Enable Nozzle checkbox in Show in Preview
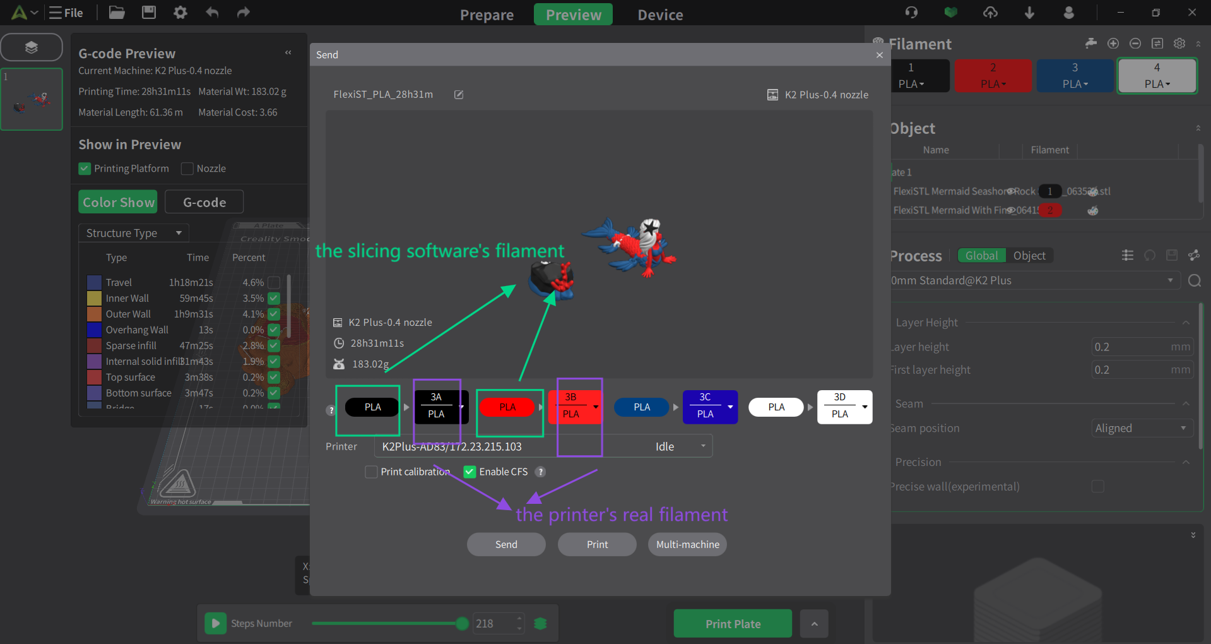 pyautogui.click(x=187, y=169)
